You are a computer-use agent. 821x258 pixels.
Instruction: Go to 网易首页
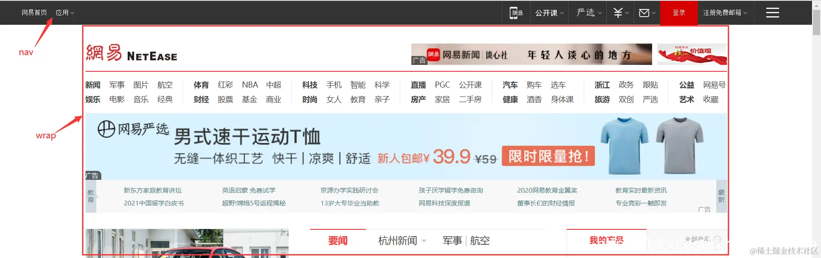click(34, 13)
